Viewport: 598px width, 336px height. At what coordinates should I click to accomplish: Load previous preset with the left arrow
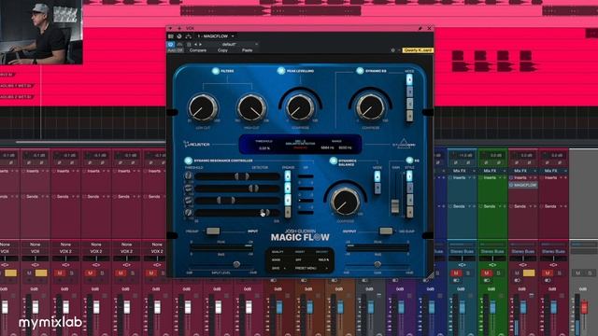(x=195, y=45)
